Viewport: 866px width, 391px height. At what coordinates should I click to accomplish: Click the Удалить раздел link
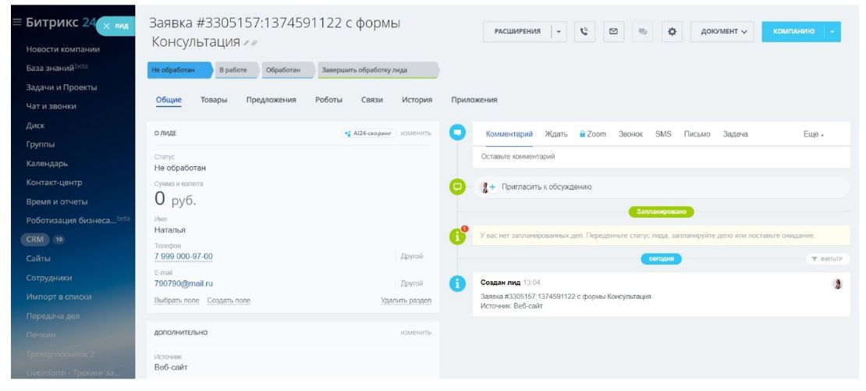click(406, 300)
